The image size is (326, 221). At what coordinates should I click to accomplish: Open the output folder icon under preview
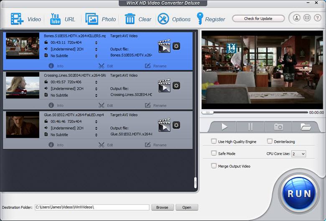(x=306, y=127)
